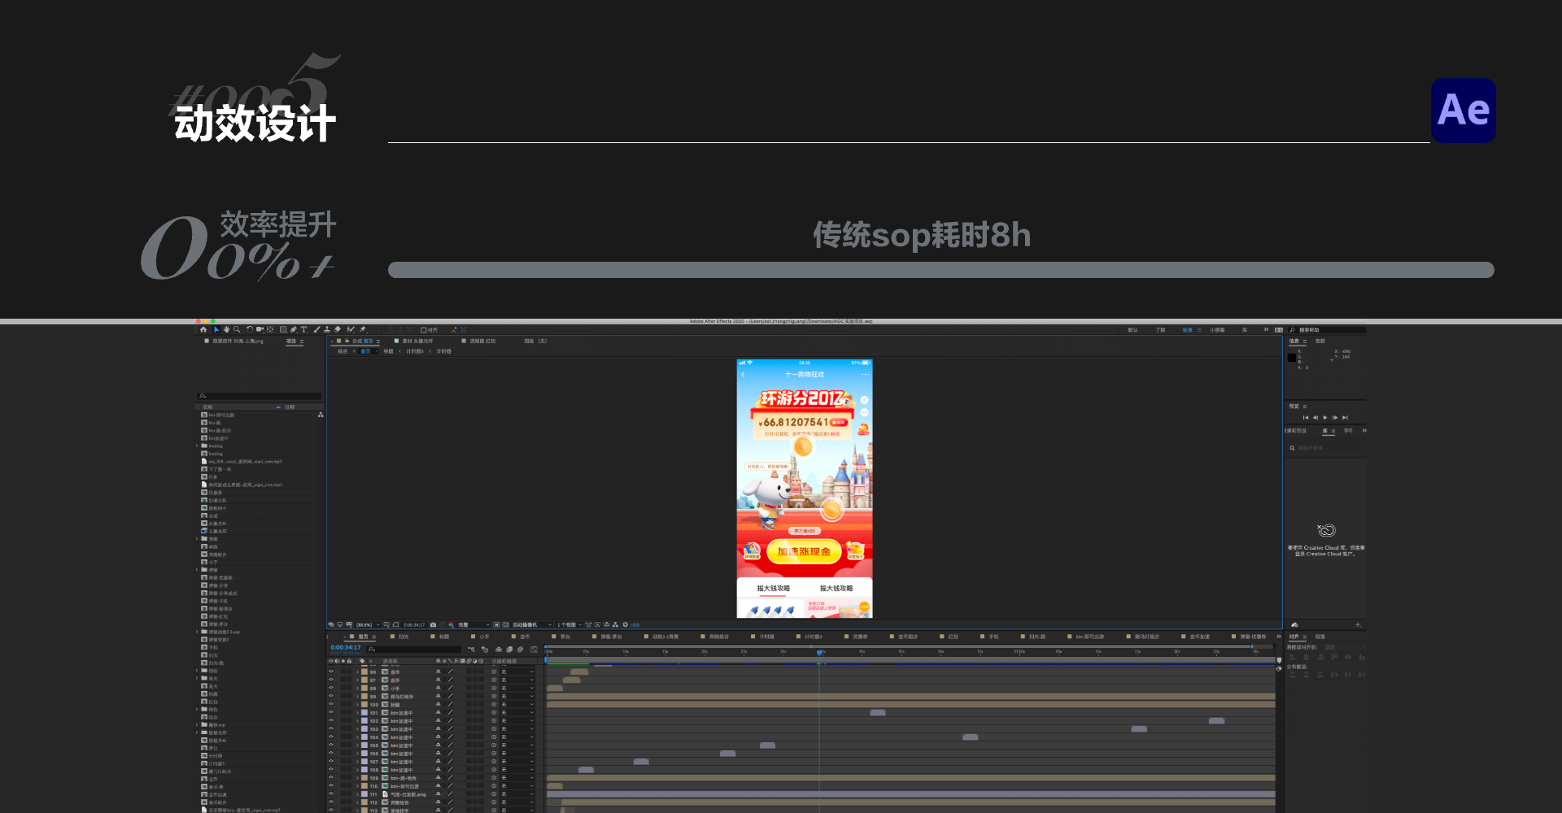The height and width of the screenshot is (813, 1562).
Task: Open the 1个视图 view layout dropdown
Action: (x=569, y=624)
